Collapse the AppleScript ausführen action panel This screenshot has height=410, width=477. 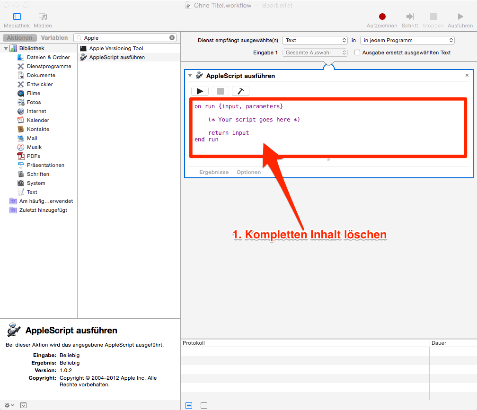click(x=190, y=76)
